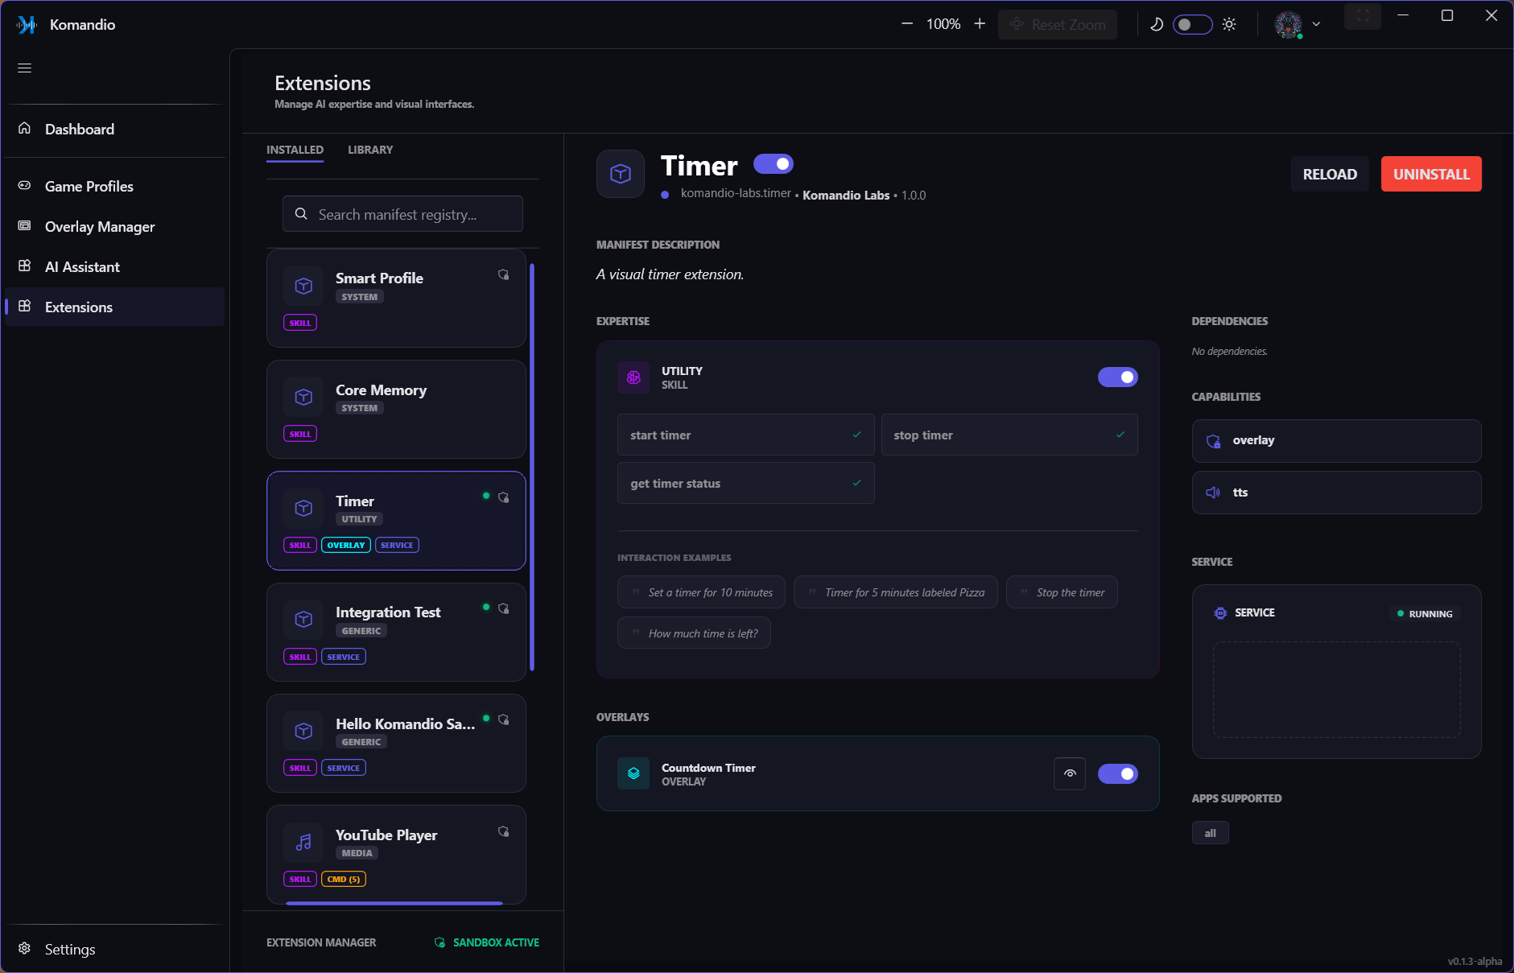Reload the Timer extension

coord(1330,174)
